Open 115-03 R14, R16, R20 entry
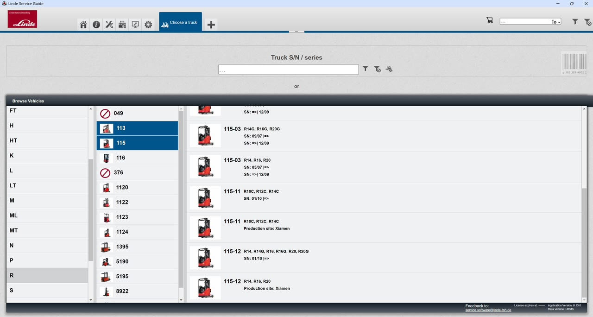593x317 pixels. tap(384, 167)
